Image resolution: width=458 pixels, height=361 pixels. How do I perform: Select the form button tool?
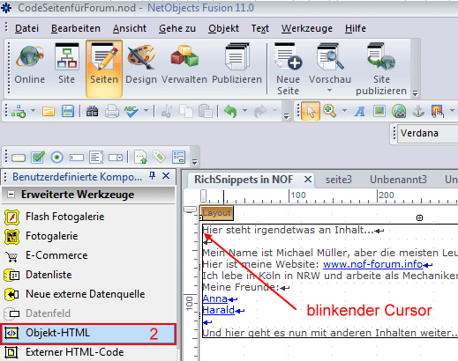point(19,158)
